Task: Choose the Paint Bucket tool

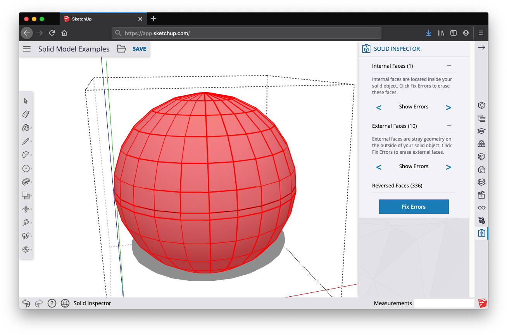Action: click(26, 128)
